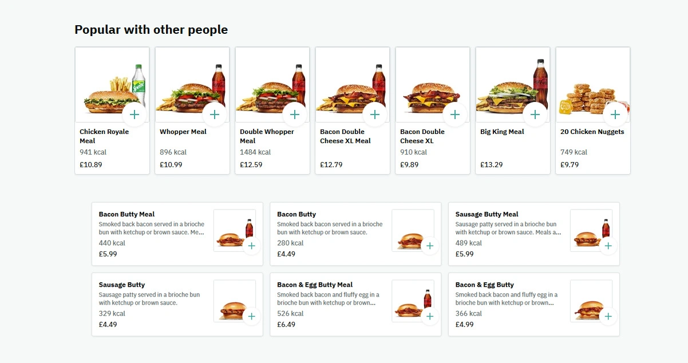The image size is (688, 363).
Task: Add the £4.49 Bacon Butty to order
Action: (x=430, y=246)
